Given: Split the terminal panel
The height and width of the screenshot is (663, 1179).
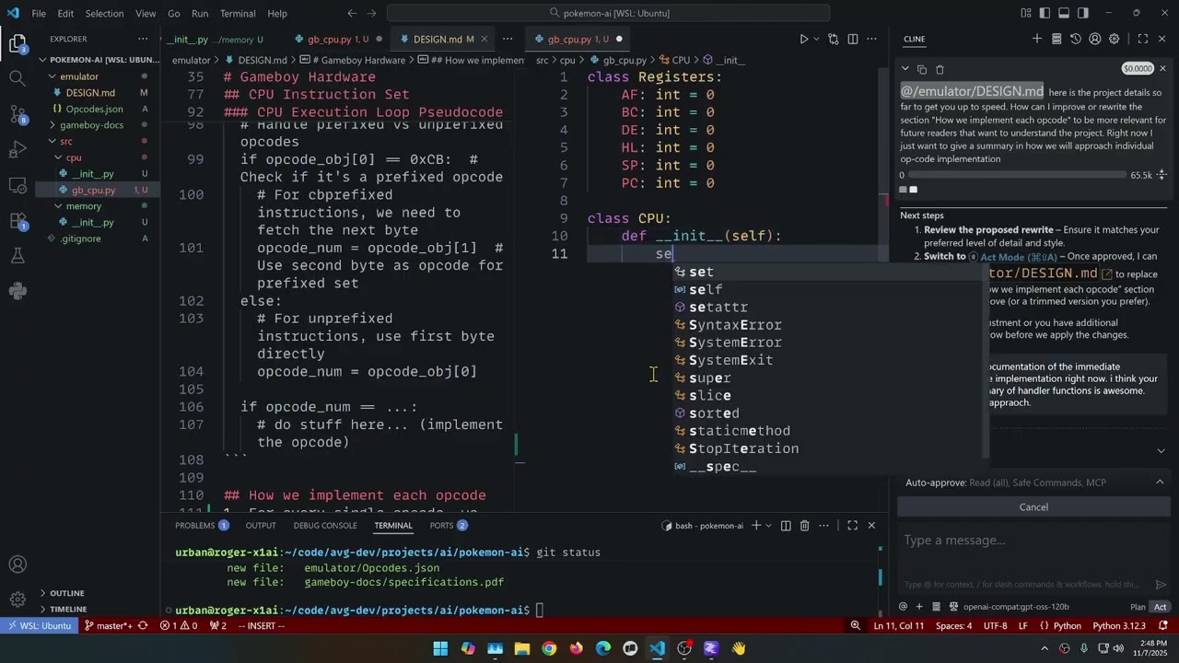Looking at the screenshot, I should point(786,526).
